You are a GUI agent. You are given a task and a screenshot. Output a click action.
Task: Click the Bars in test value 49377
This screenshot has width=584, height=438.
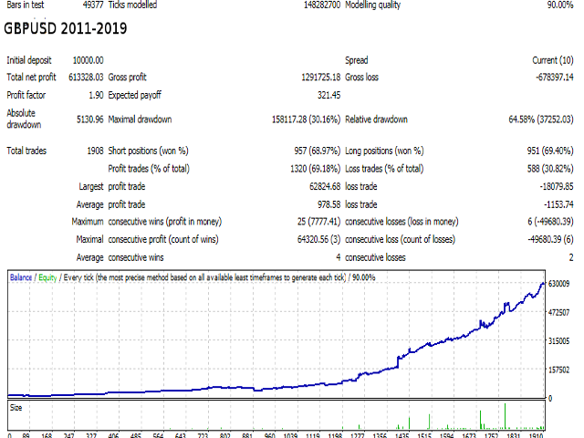point(93,5)
